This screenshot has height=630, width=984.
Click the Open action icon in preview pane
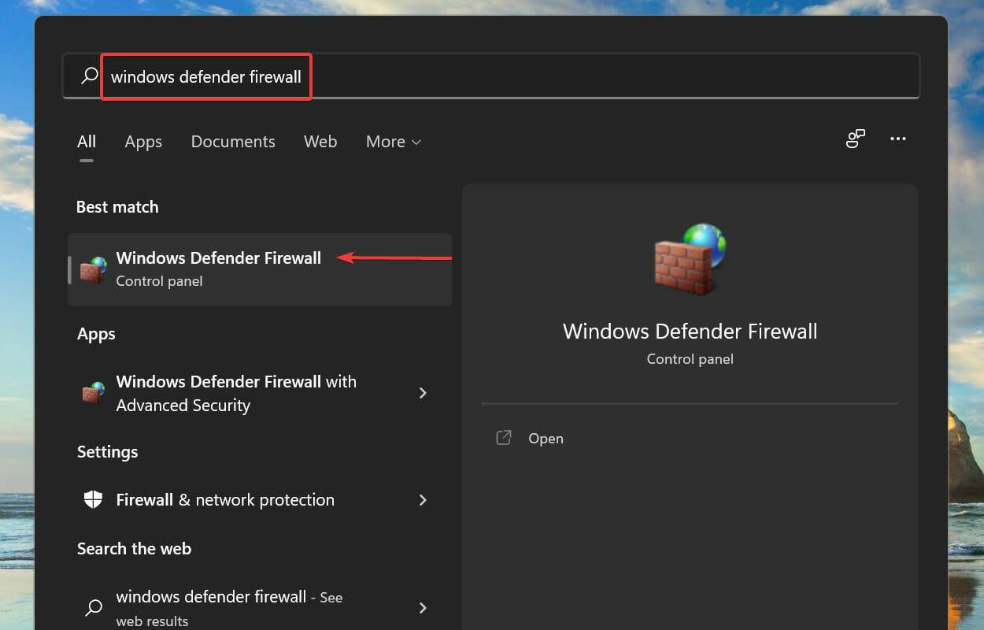503,438
